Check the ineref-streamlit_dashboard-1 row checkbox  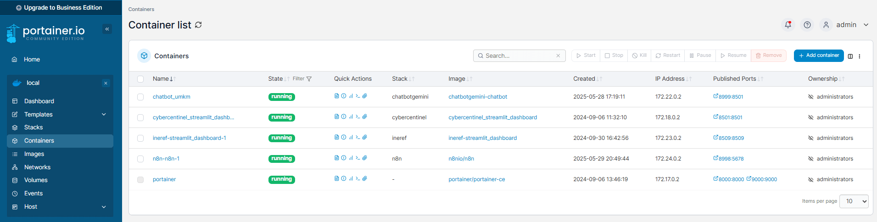140,138
